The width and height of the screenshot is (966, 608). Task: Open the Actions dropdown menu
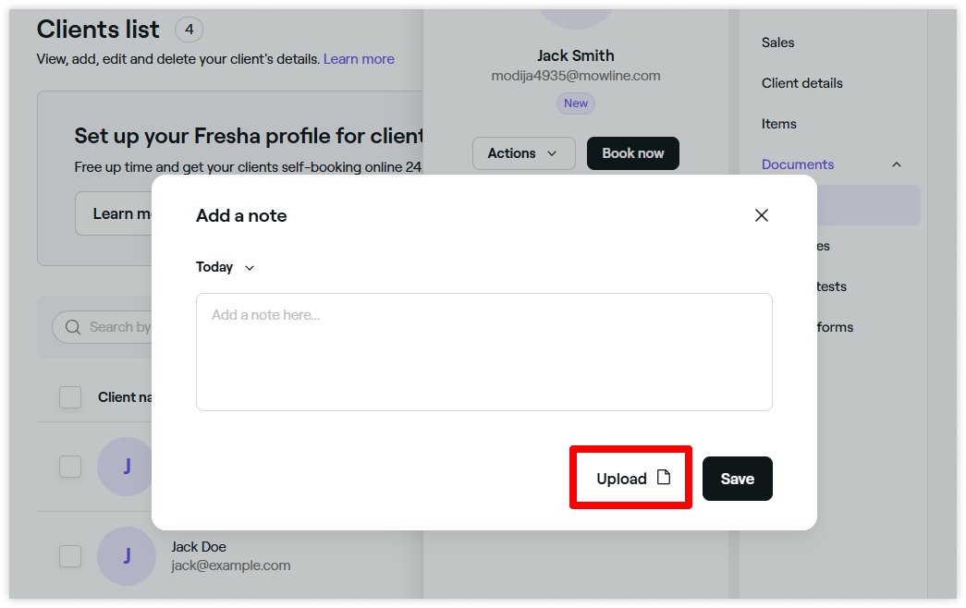point(523,153)
